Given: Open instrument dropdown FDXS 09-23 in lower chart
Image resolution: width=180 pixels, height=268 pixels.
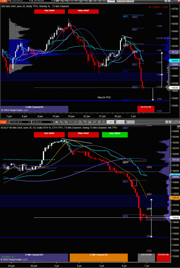Looking at the screenshot, I should click(21, 122).
